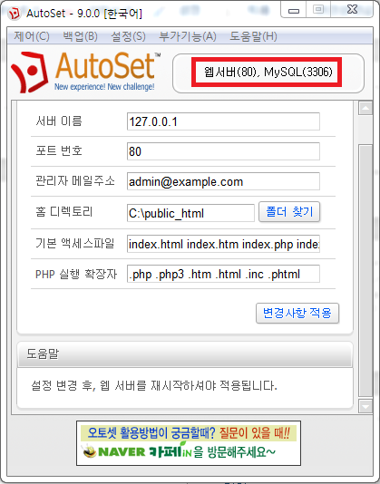The width and height of the screenshot is (380, 484).
Task: Click the scrollbar down arrow
Action: [365, 406]
